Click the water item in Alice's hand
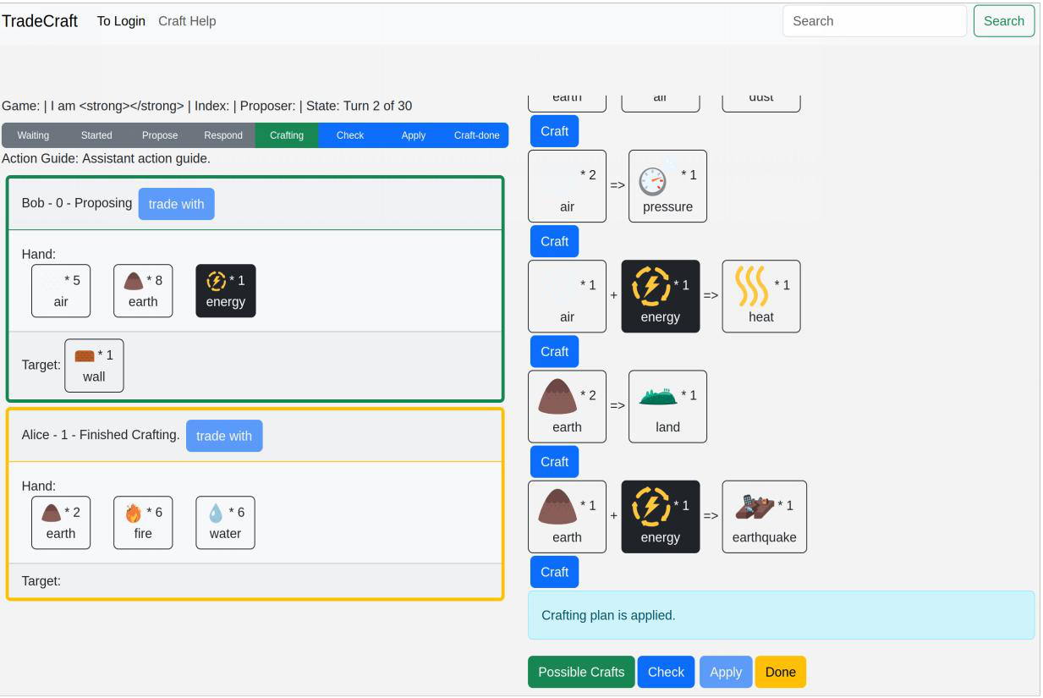This screenshot has height=698, width=1043. (x=224, y=522)
